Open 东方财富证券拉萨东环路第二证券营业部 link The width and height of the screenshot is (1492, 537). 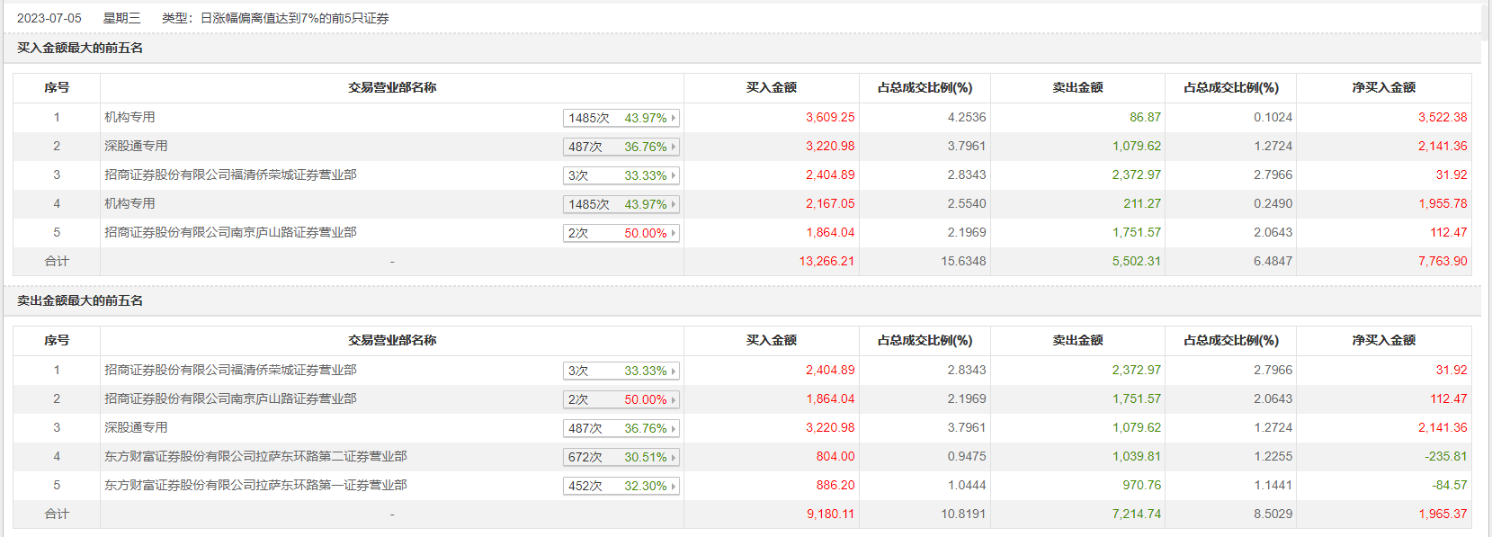(x=255, y=456)
